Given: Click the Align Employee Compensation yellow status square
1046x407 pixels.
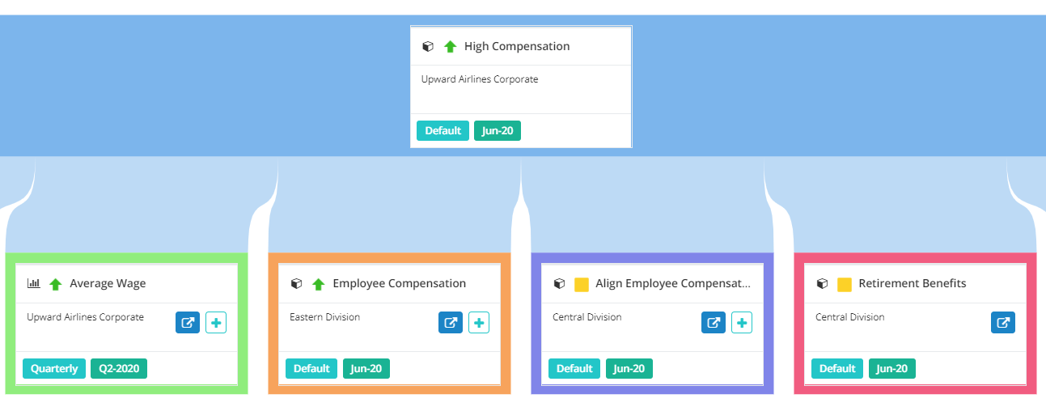Looking at the screenshot, I should click(582, 284).
